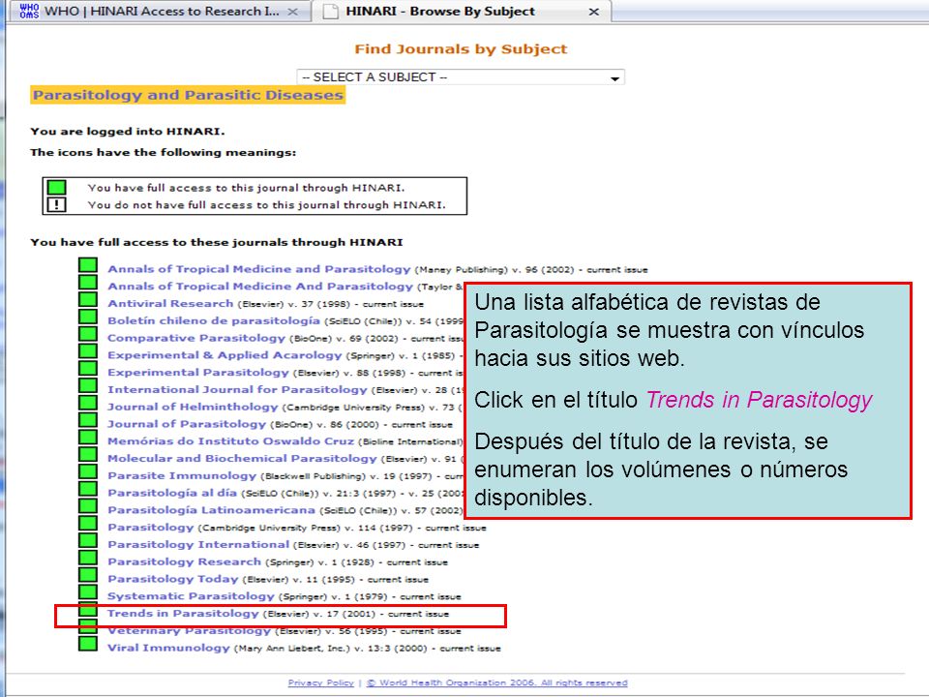Click green access icon beside Parasitology (Cambridge University Press)
The image size is (929, 697).
coord(88,523)
